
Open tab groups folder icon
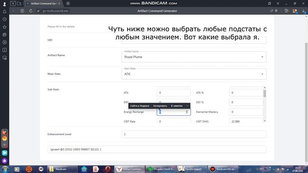click(x=19, y=3)
